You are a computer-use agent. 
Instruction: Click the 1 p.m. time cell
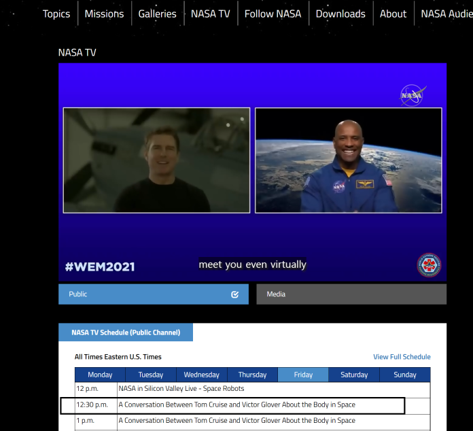tap(96, 421)
